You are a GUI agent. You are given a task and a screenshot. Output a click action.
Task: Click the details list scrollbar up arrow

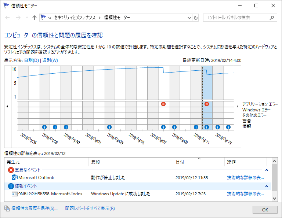(274, 161)
